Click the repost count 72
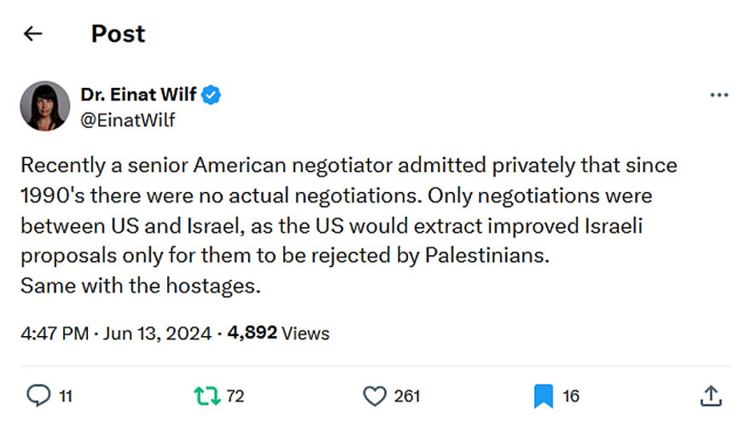 [x=236, y=396]
